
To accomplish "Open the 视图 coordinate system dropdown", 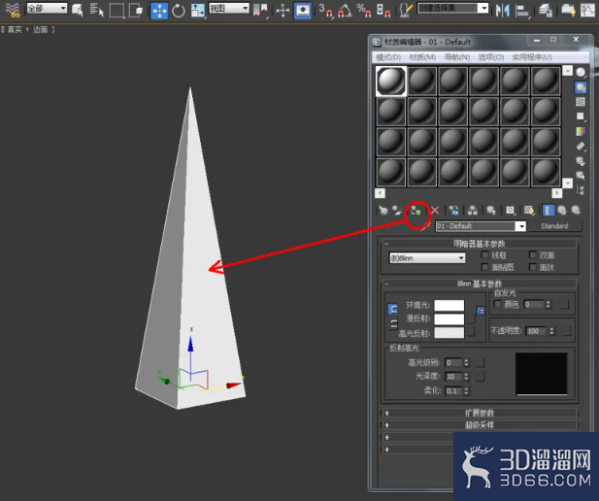I will pos(229,8).
